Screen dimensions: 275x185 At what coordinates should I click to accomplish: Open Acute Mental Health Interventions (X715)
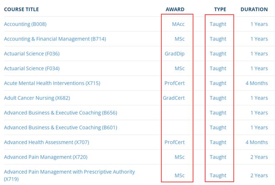(x=52, y=83)
